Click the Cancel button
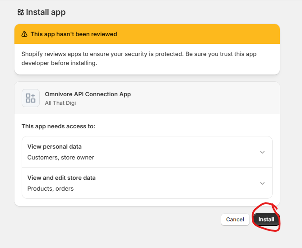 coord(235,220)
